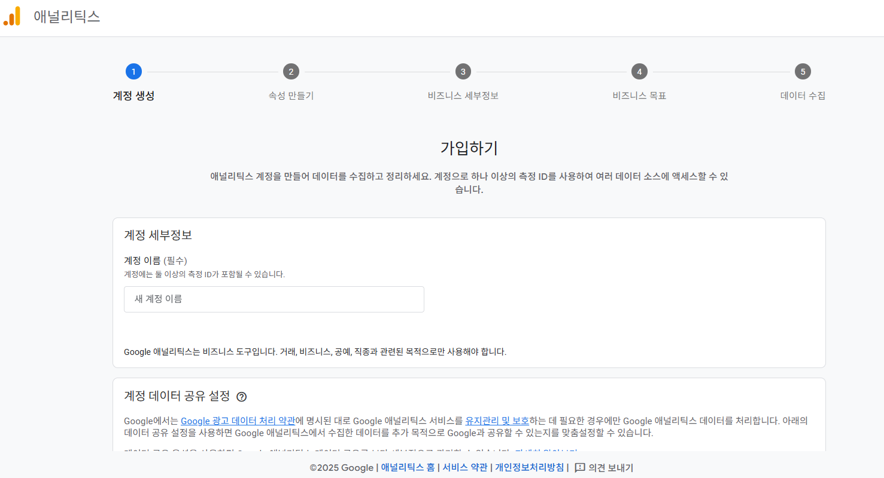Viewport: 884px width, 478px height.
Task: Click the 의견 보내기 feedback link
Action: pos(610,468)
